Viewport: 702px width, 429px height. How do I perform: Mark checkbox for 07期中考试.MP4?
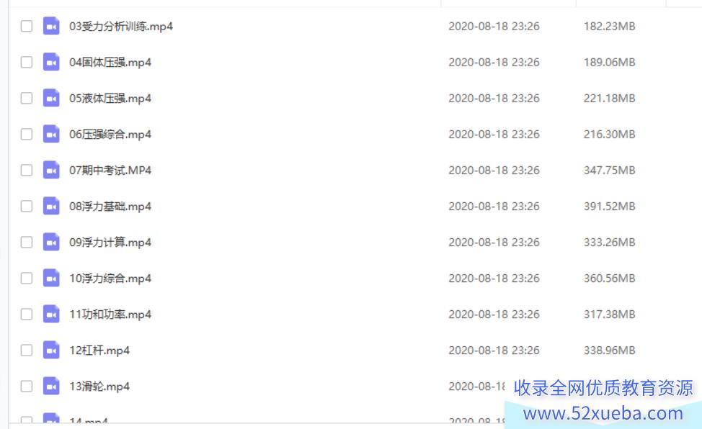[x=27, y=170]
